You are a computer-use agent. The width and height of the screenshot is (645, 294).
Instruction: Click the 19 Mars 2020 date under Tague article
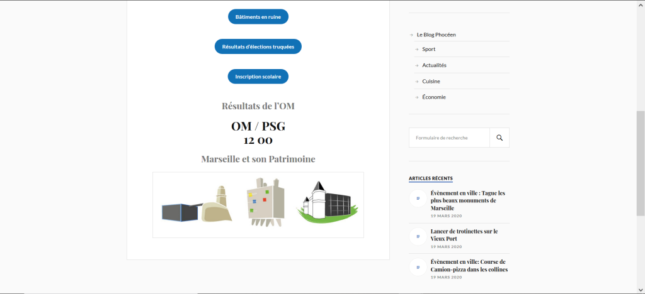(x=447, y=215)
